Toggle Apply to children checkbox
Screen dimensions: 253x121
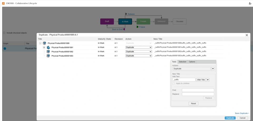[x=173, y=83]
